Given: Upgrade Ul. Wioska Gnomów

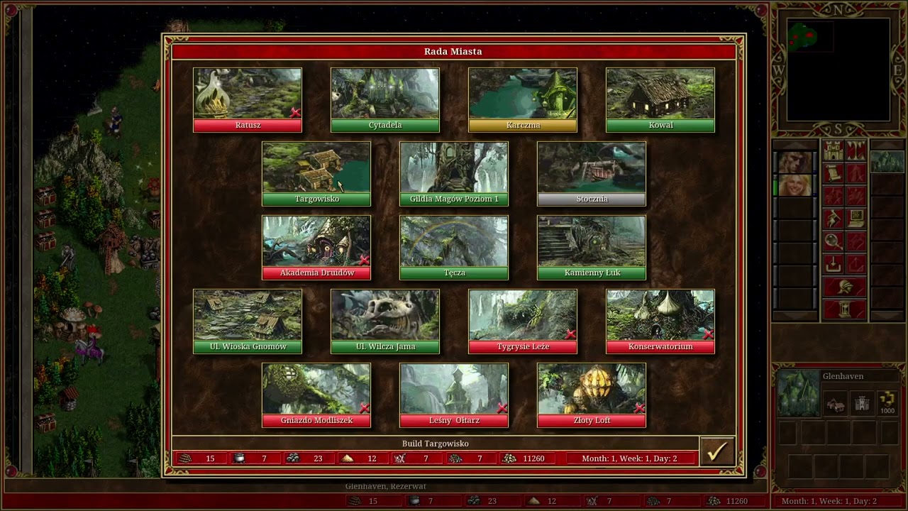Looking at the screenshot, I should 248,322.
